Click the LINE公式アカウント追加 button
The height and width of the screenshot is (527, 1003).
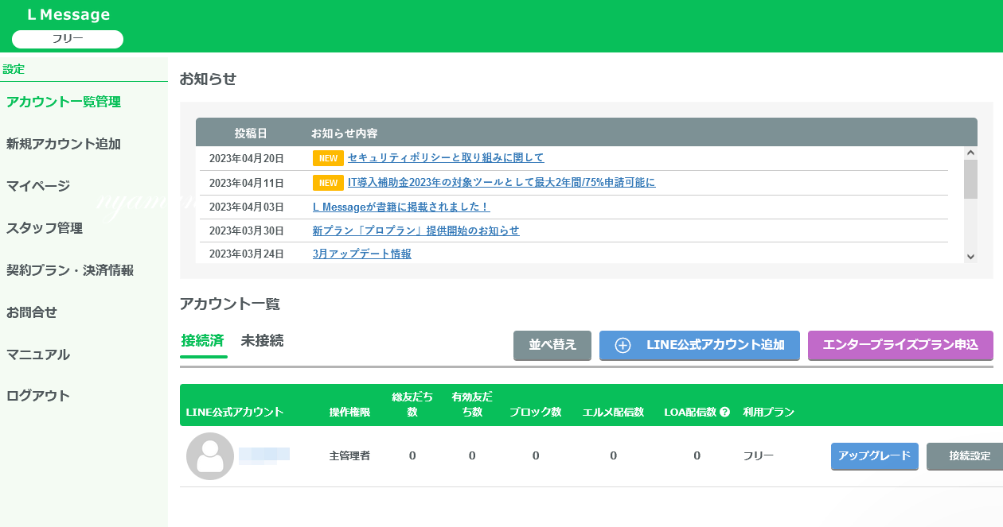[x=700, y=345]
